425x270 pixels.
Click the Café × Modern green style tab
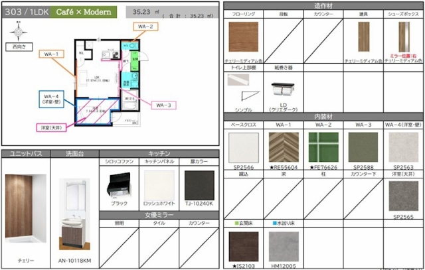point(84,12)
